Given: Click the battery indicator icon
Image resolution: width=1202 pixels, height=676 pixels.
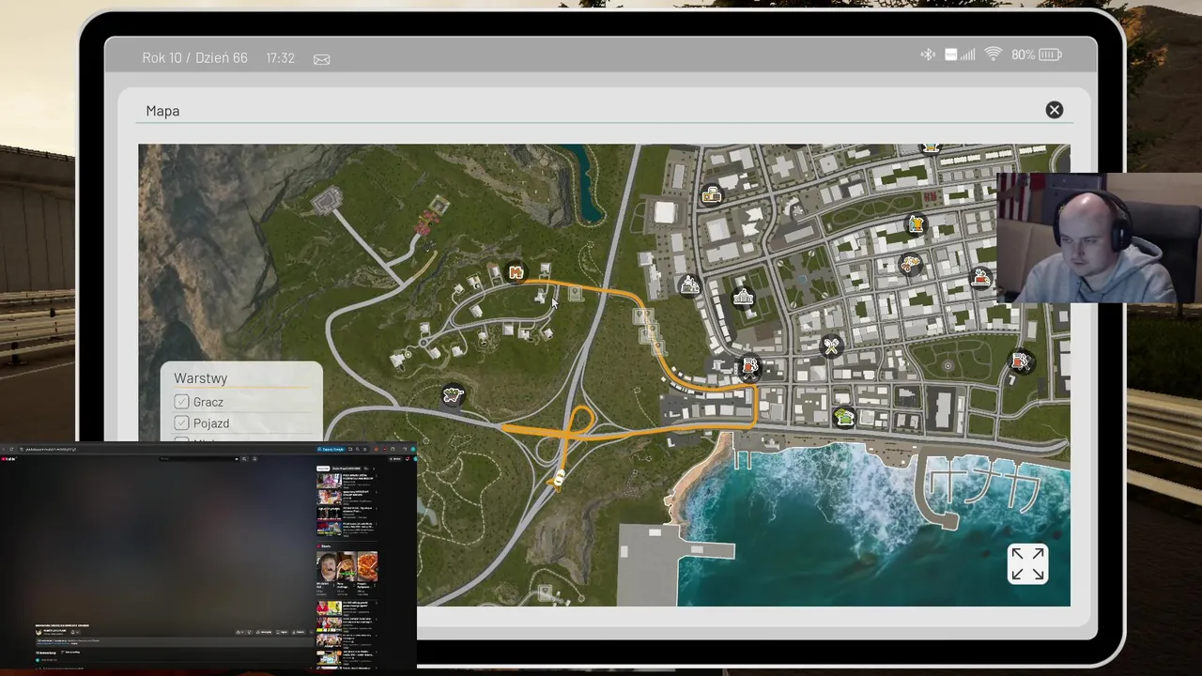Looking at the screenshot, I should [1050, 54].
